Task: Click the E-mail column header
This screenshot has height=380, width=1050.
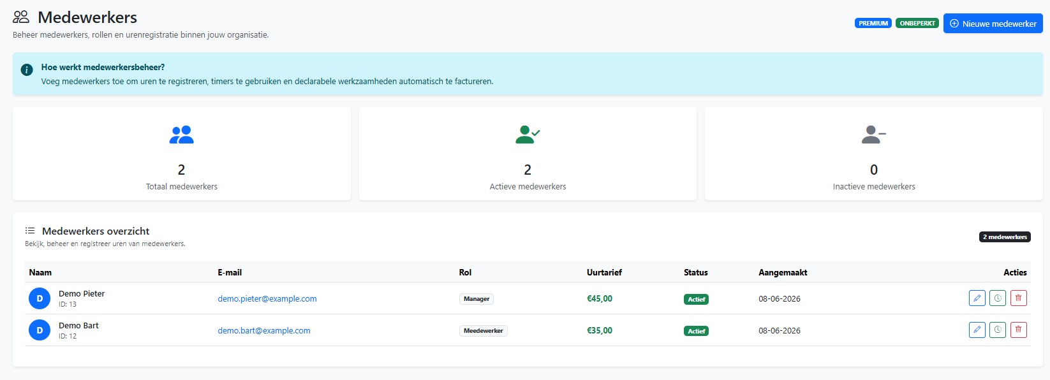Action: point(230,272)
